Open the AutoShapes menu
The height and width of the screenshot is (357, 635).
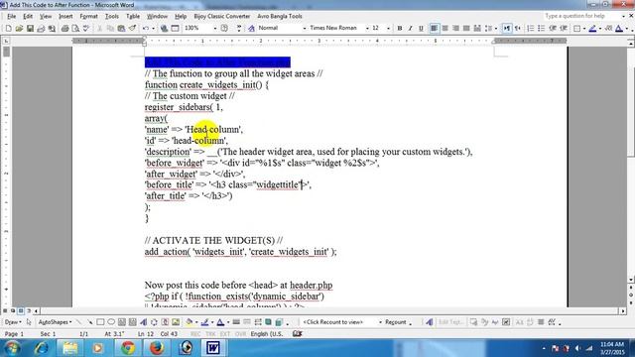coord(56,322)
